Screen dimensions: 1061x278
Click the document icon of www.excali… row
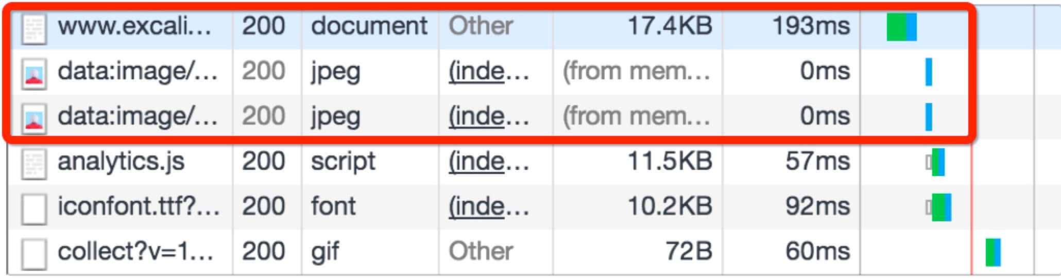pyautogui.click(x=34, y=27)
